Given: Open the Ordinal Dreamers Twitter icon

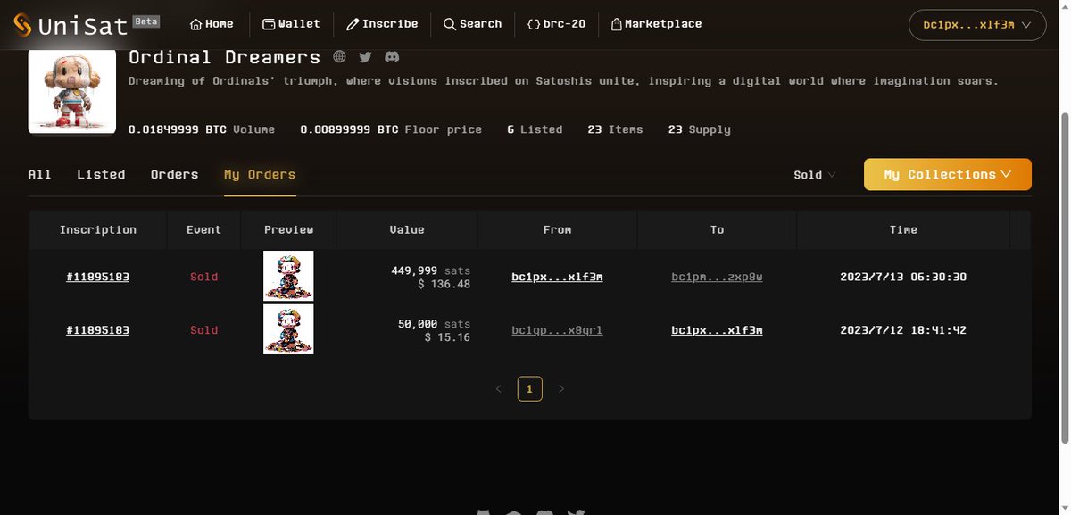Looking at the screenshot, I should (365, 57).
